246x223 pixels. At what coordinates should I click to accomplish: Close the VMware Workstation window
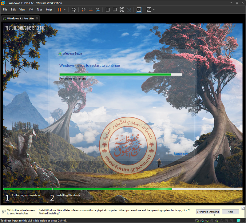coord(243,3)
